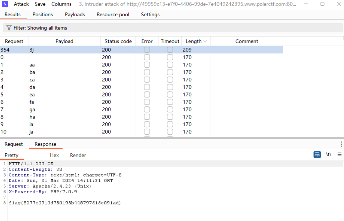This screenshot has width=344, height=221.
Task: Open the Attack menu
Action: point(21,4)
